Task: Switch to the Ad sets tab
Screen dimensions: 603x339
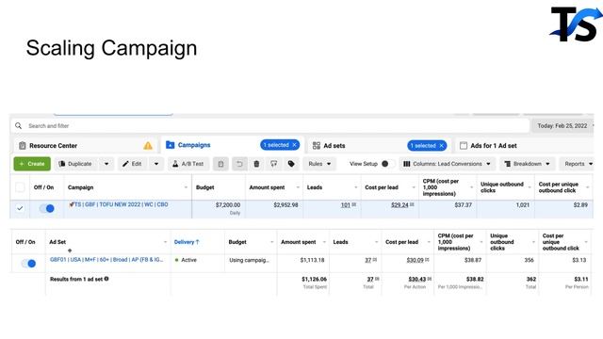Action: [x=379, y=146]
